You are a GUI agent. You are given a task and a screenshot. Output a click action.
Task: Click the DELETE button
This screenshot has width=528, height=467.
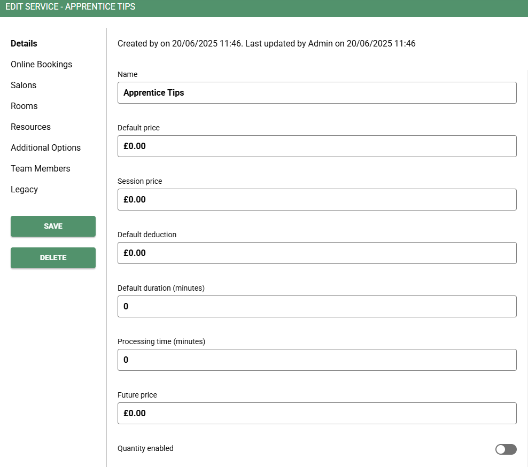53,258
